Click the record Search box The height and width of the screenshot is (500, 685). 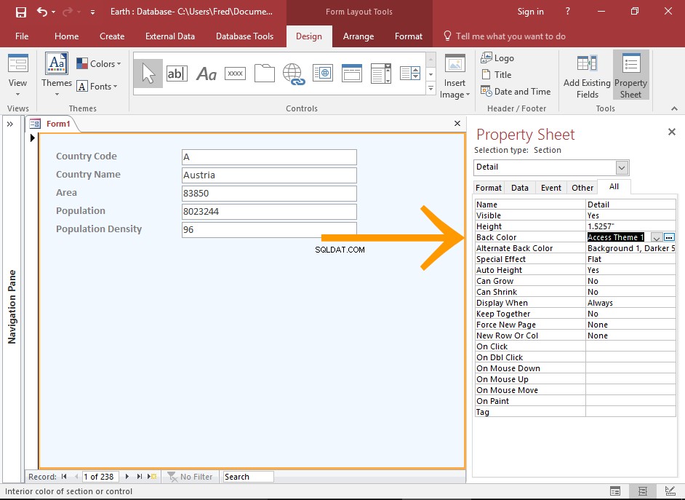pyautogui.click(x=248, y=477)
